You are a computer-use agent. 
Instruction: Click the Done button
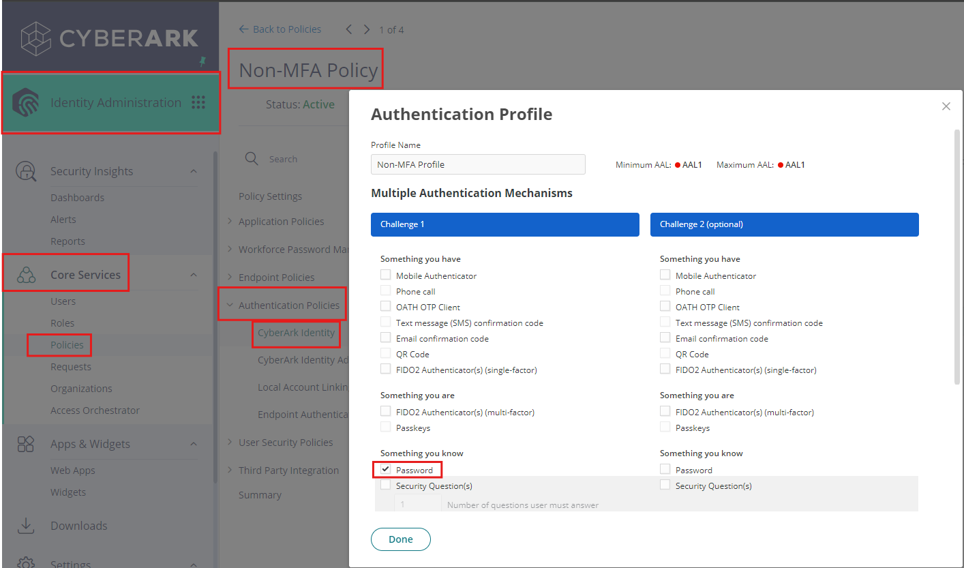[400, 539]
